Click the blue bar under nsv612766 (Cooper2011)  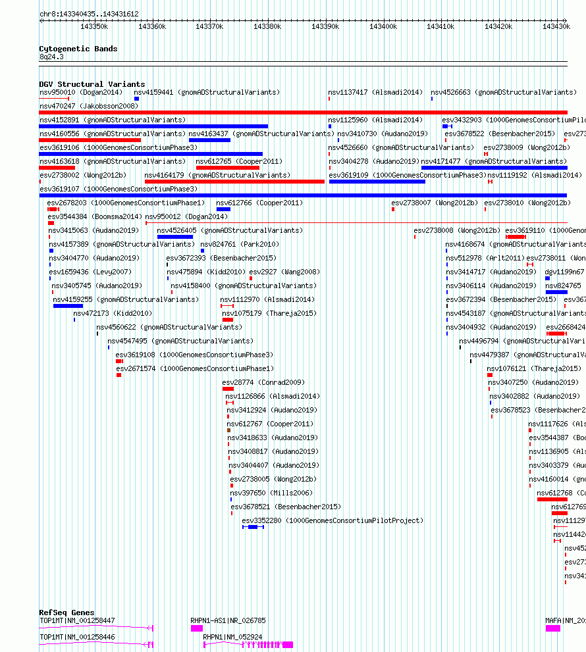(223, 209)
